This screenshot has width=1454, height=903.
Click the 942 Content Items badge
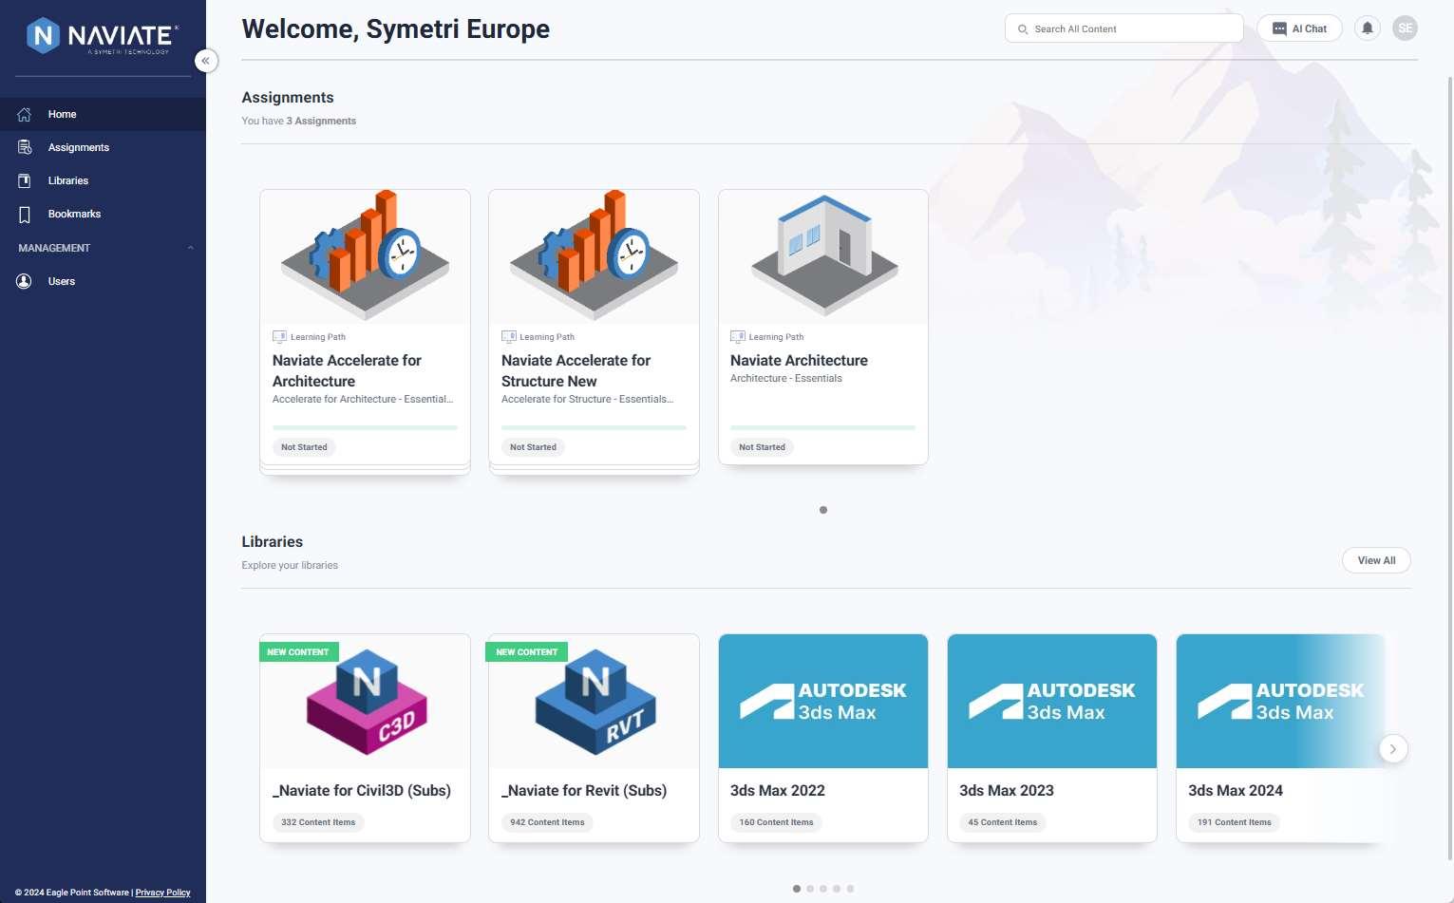pyautogui.click(x=547, y=822)
